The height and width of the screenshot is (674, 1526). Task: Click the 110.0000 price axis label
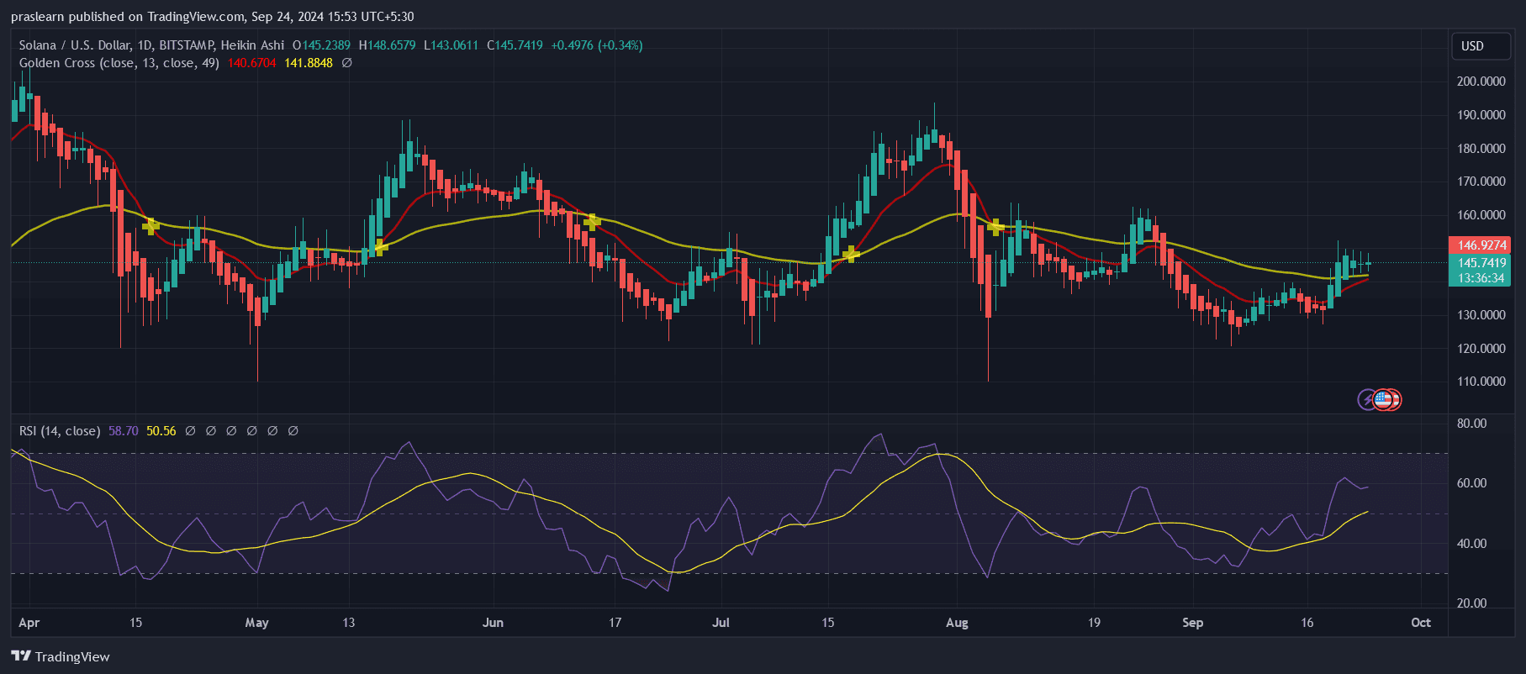(x=1481, y=382)
